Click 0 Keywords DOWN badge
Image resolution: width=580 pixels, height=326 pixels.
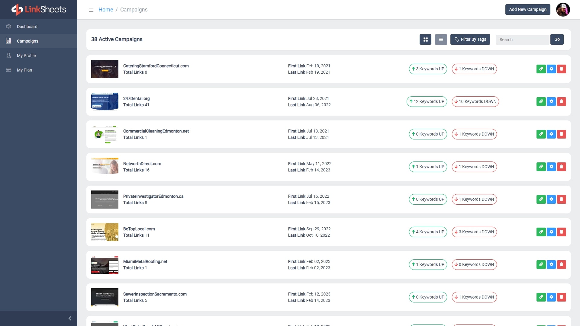[x=474, y=264]
